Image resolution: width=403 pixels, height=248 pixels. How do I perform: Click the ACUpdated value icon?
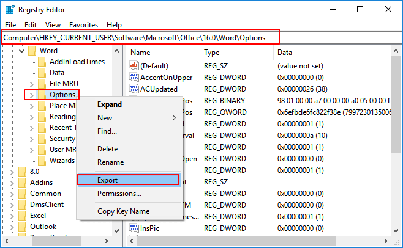click(x=135, y=89)
